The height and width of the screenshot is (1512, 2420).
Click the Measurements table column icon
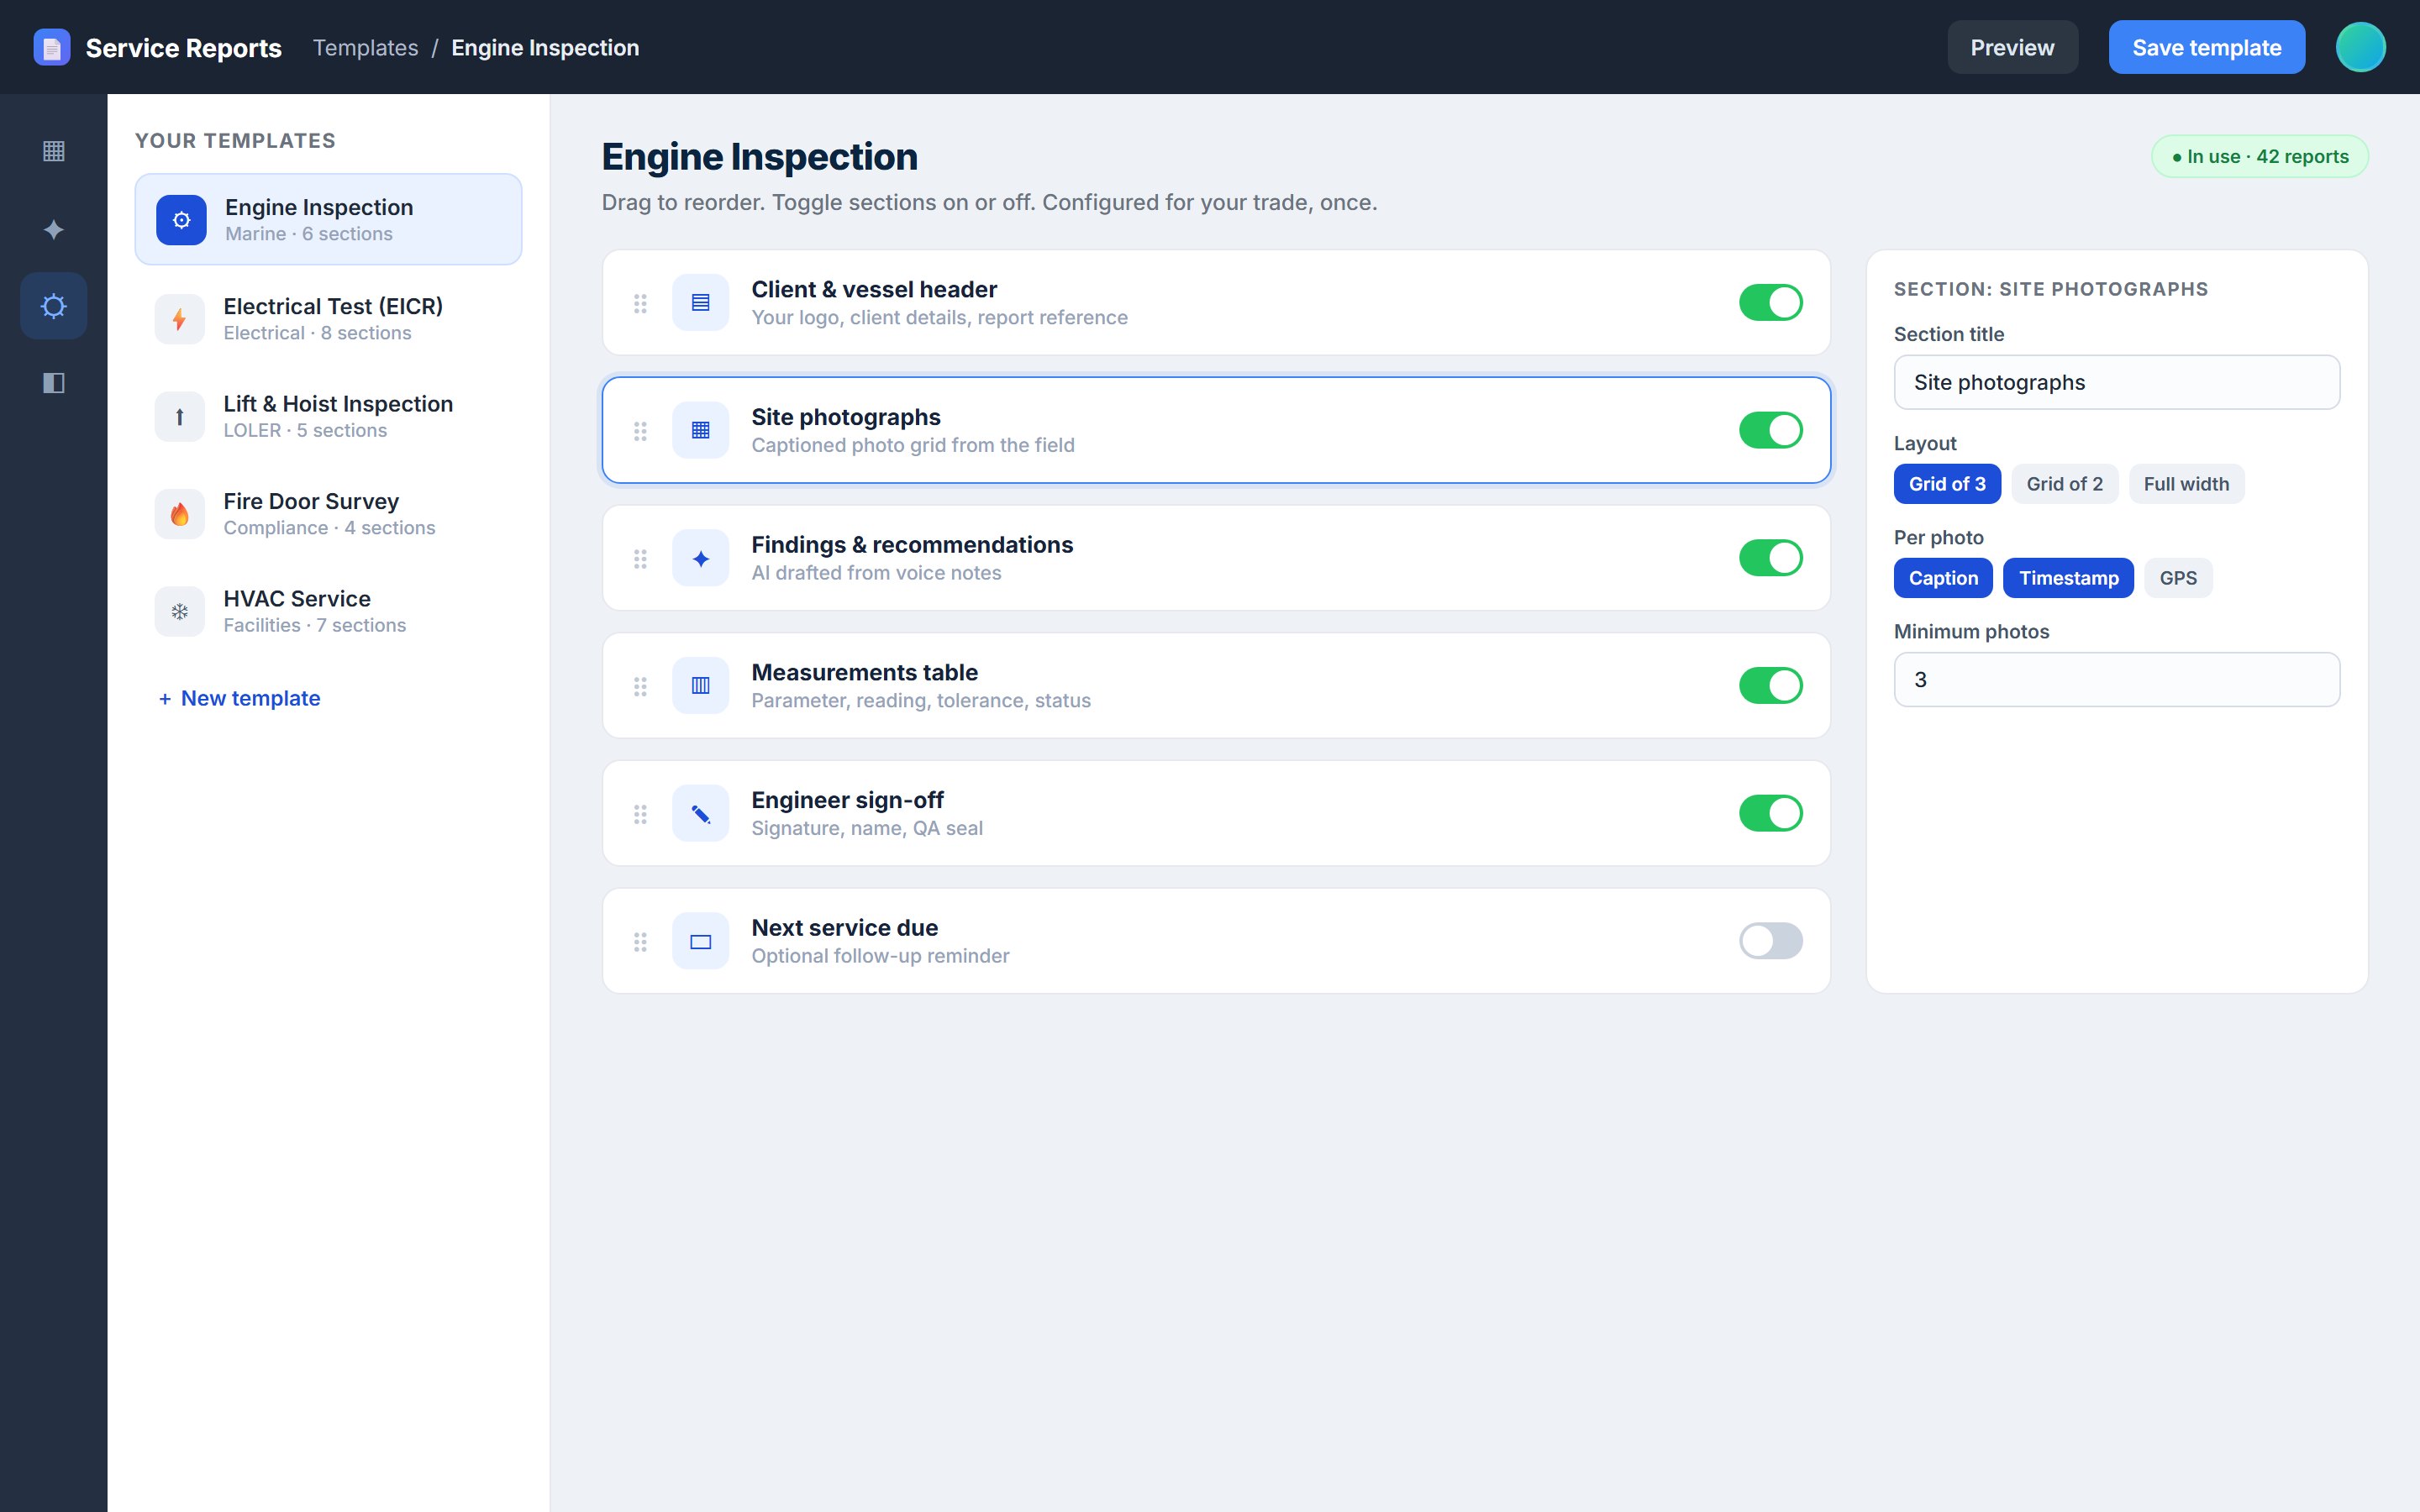point(701,686)
